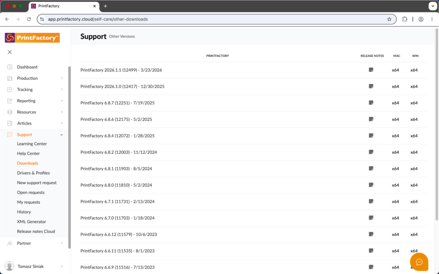Click the Articles sidebar icon
The width and height of the screenshot is (439, 274).
click(10, 123)
